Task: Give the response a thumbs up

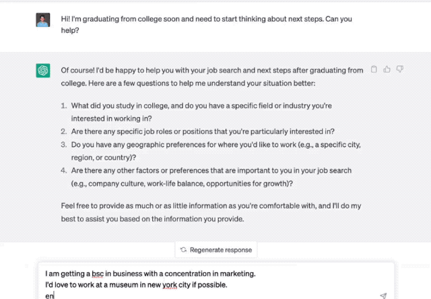Action: [387, 69]
